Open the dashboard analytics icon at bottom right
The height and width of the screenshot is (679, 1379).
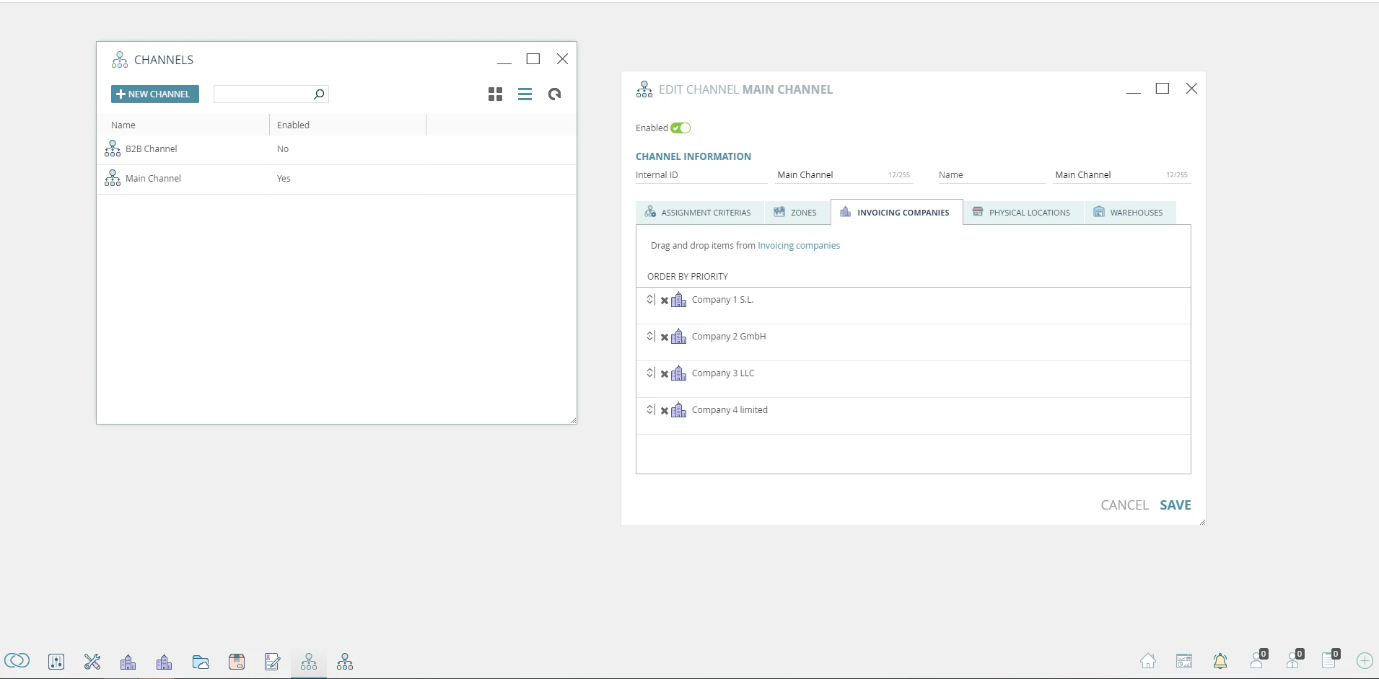pyautogui.click(x=1184, y=661)
